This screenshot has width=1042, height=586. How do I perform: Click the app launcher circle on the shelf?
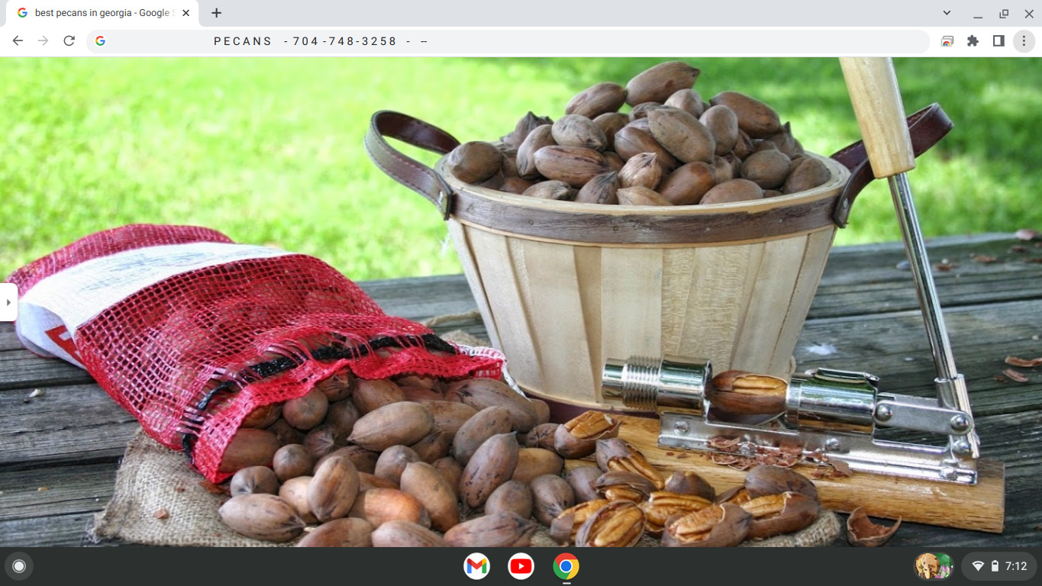[x=18, y=566]
